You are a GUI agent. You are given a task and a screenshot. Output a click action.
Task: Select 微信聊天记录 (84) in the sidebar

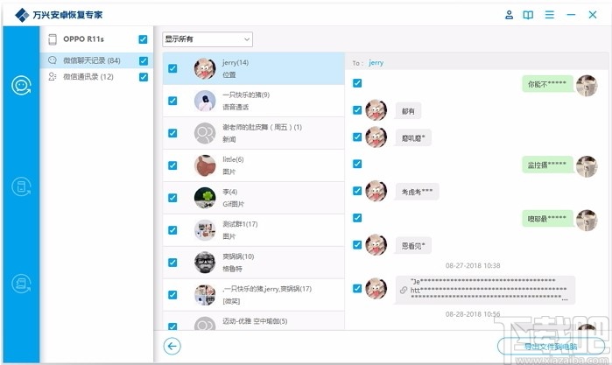click(x=92, y=60)
